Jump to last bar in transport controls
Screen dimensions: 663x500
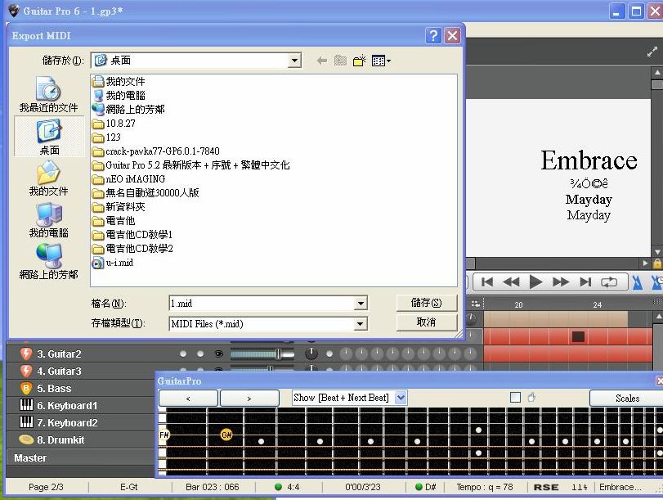585,282
